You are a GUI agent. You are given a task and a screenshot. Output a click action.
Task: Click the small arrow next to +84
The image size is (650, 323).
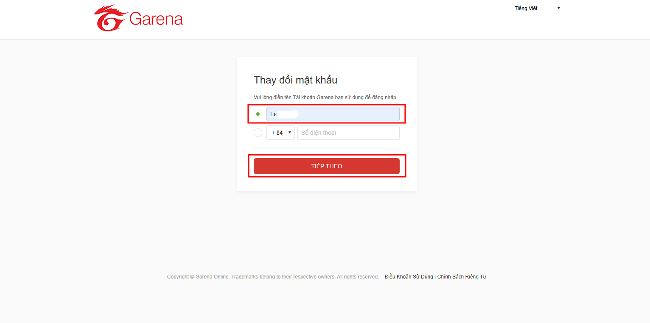click(290, 133)
